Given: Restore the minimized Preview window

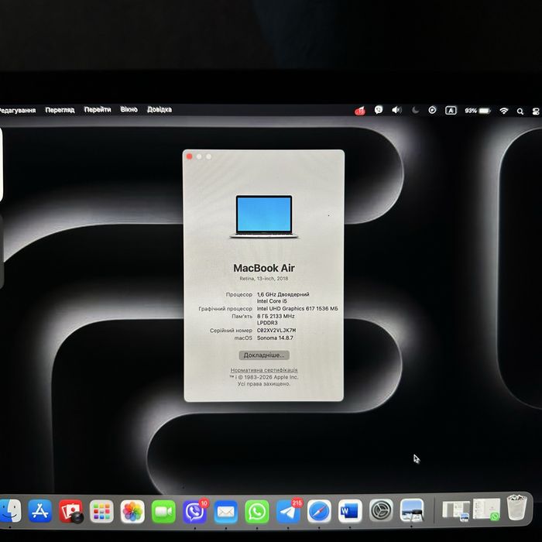Looking at the screenshot, I should tap(455, 510).
